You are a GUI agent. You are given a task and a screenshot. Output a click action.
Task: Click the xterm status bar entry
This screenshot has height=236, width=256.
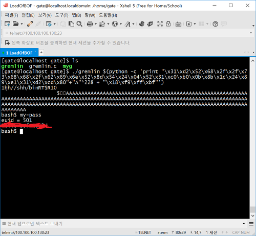(162, 232)
